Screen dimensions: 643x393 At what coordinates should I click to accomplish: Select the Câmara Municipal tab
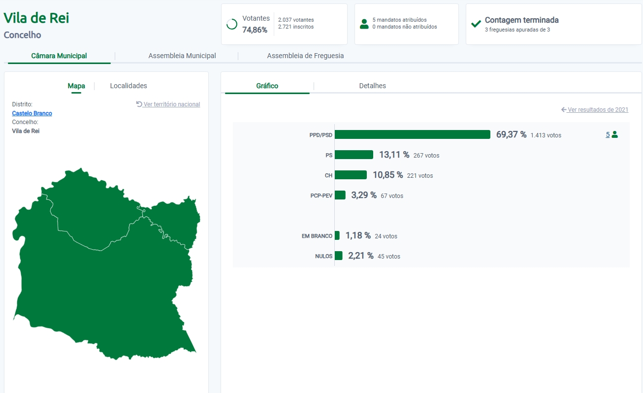coord(59,56)
